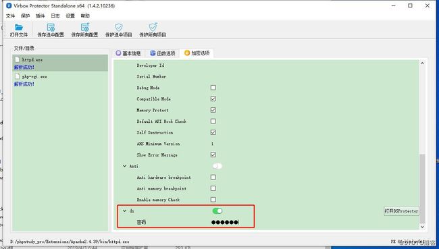Maximize the Virbox Protector window

[x=410, y=5]
